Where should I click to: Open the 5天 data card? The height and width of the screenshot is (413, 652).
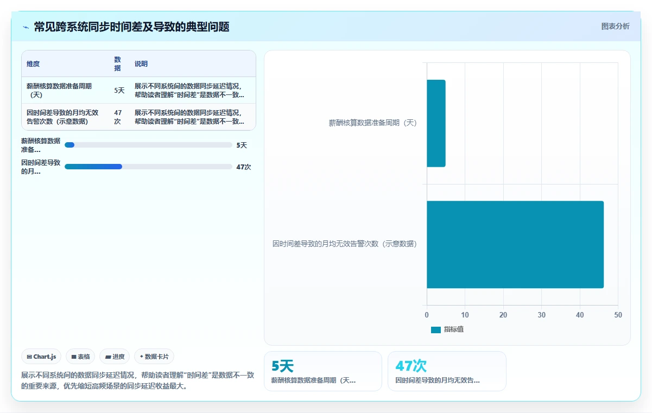point(323,371)
